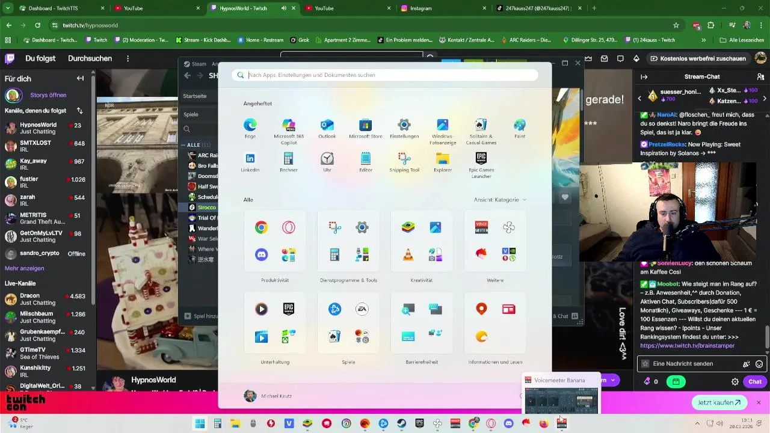This screenshot has height=433, width=770.
Task: Open Steam menu in Steam window
Action: pyautogui.click(x=195, y=64)
